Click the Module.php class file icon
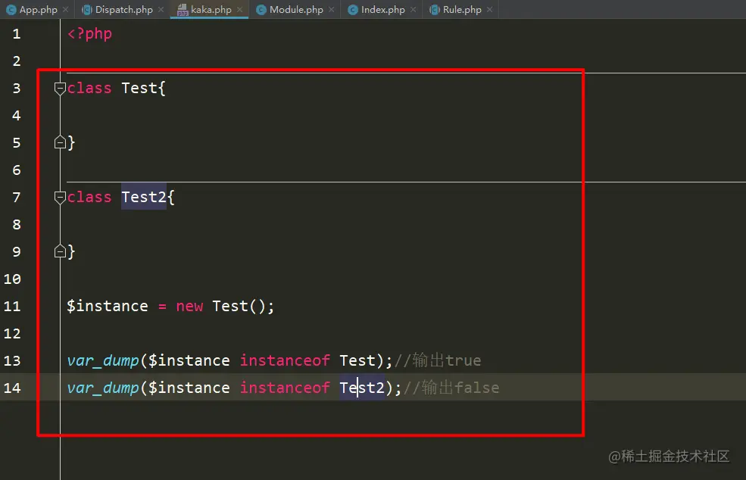The width and height of the screenshot is (746, 480). [x=261, y=10]
